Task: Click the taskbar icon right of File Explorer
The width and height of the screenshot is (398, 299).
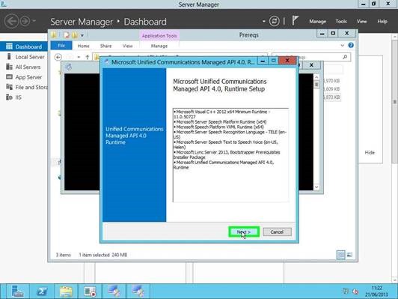Action: tap(90, 291)
